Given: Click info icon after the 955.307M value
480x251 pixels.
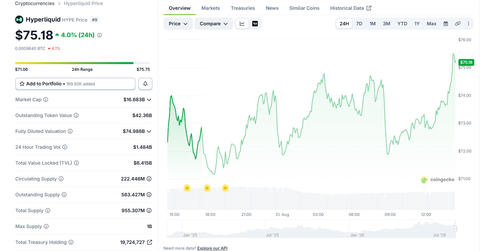Looking at the screenshot, I should pos(149,211).
